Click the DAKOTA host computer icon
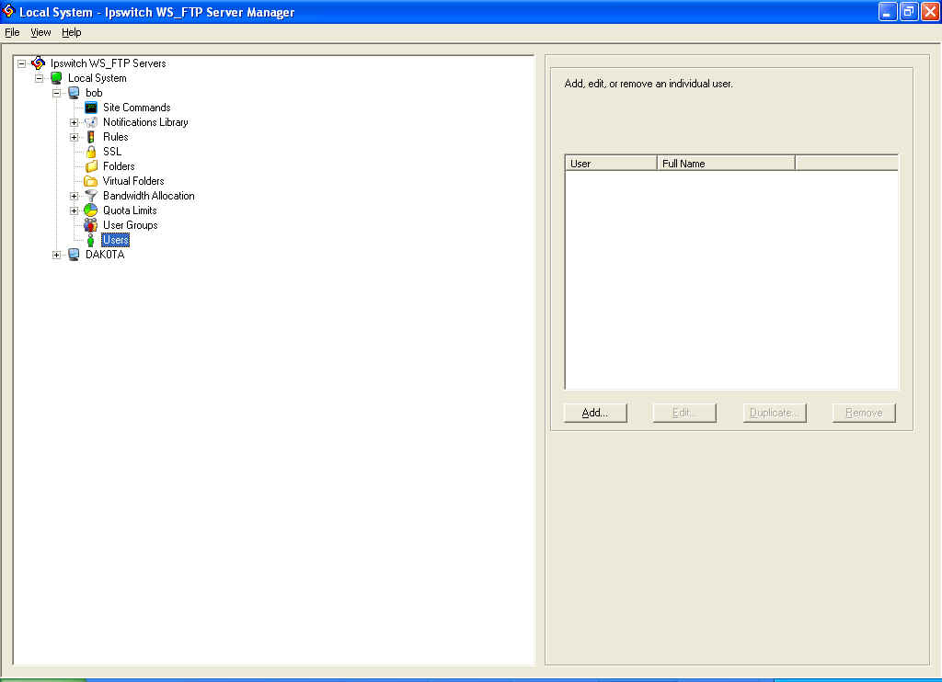Image resolution: width=942 pixels, height=682 pixels. click(x=74, y=255)
